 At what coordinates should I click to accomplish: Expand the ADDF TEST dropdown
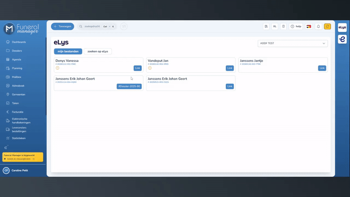pos(293,43)
